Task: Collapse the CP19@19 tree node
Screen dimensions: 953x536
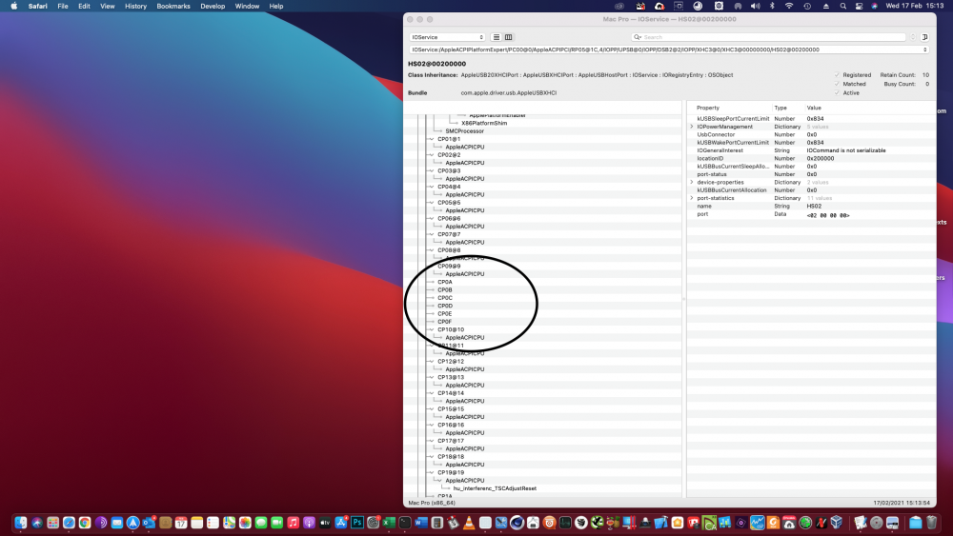Action: (432, 472)
